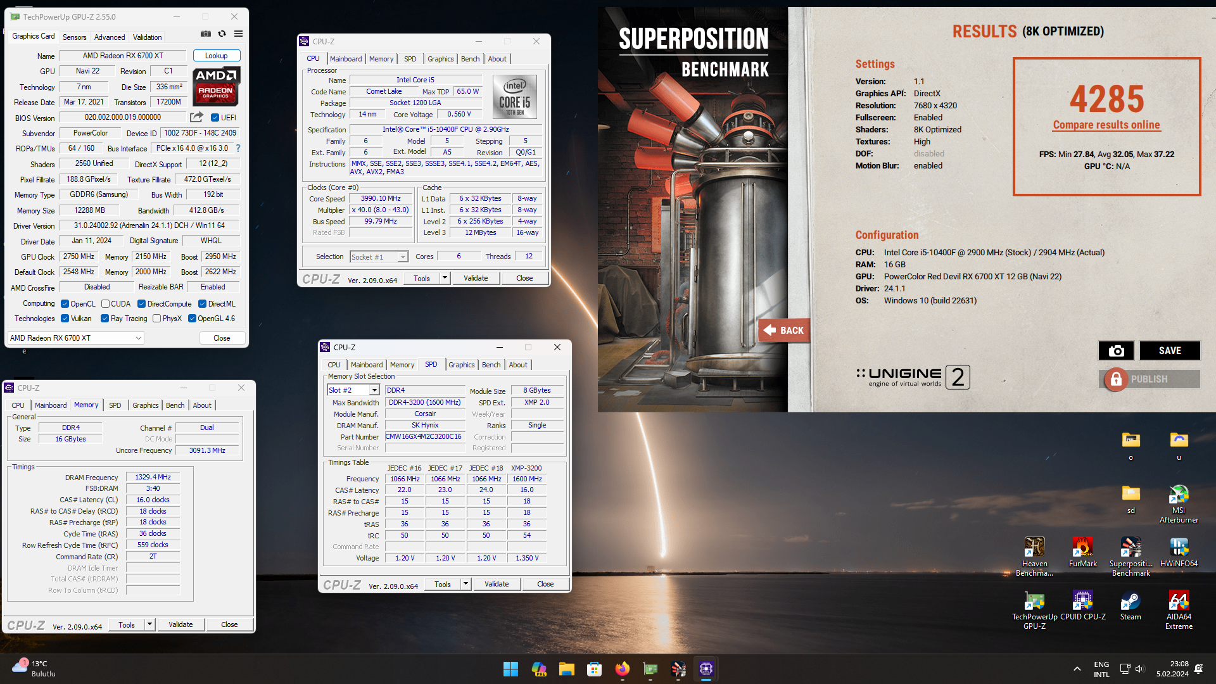Click Publish lock icon in Superposition
This screenshot has width=1216, height=684.
pyautogui.click(x=1116, y=379)
